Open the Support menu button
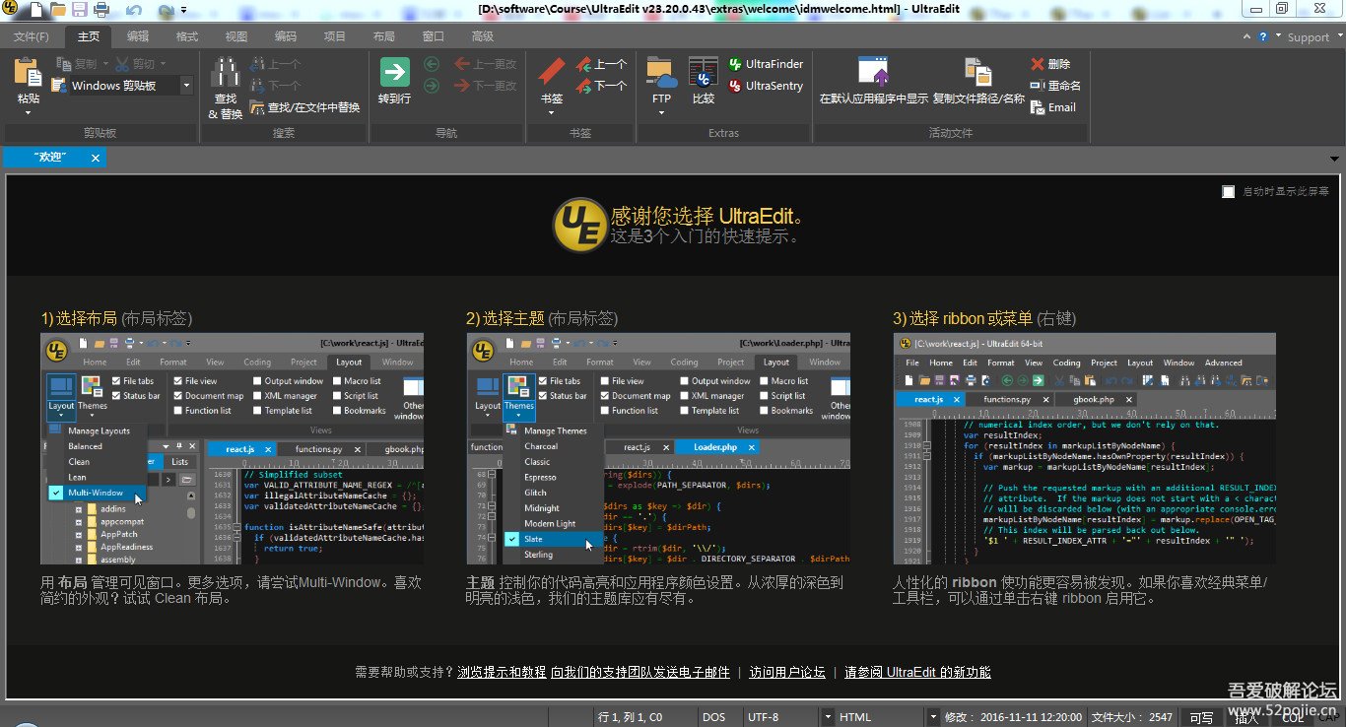The width and height of the screenshot is (1346, 727). click(x=1308, y=37)
